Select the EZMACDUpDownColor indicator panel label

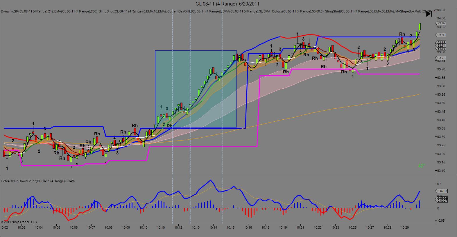[37, 181]
